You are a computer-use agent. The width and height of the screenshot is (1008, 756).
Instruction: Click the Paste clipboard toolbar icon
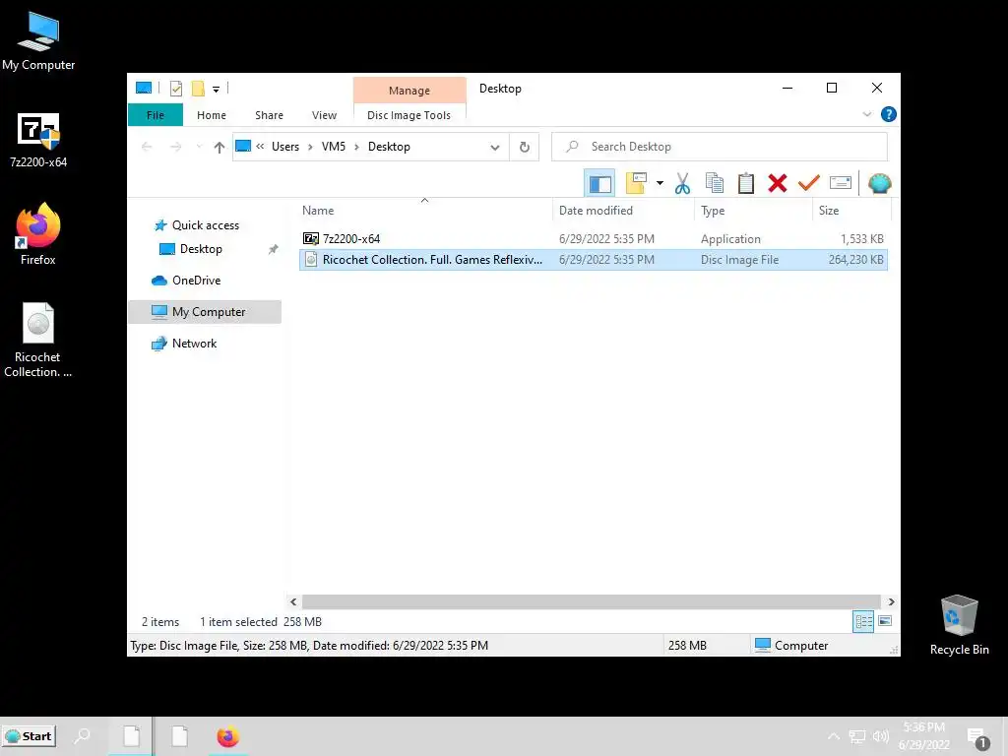click(746, 183)
